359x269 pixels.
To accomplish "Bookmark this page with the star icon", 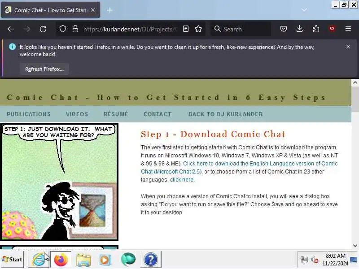I will [x=198, y=29].
